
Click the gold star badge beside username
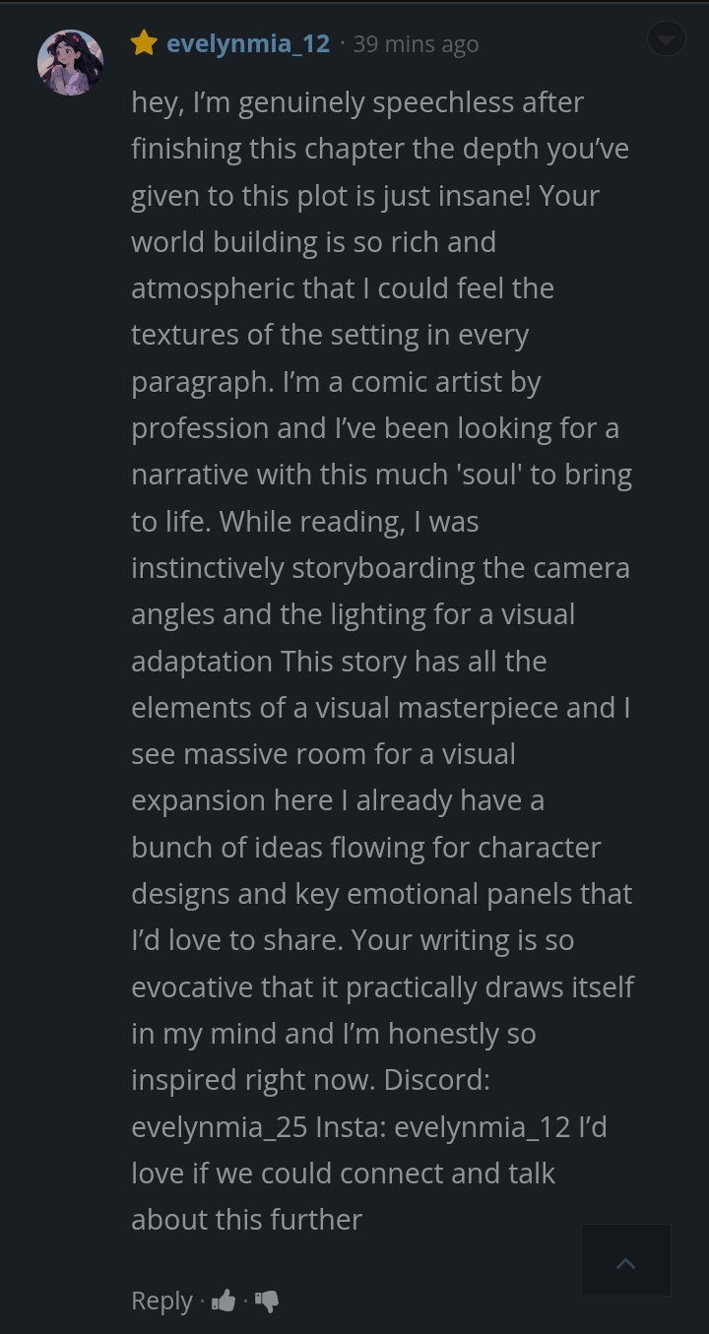[x=144, y=43]
